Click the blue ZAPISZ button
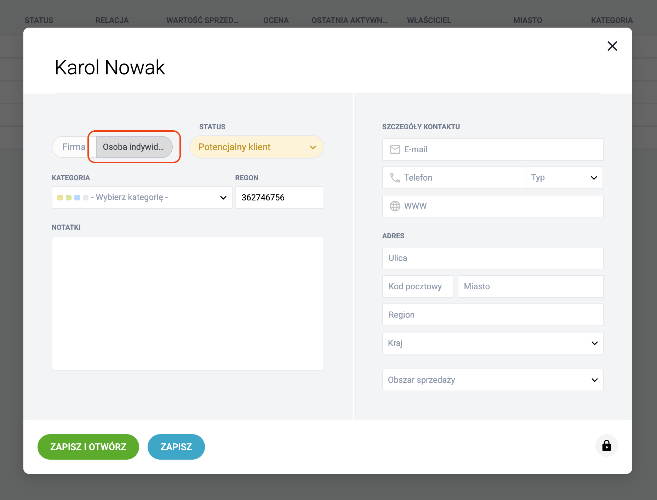Image resolution: width=657 pixels, height=500 pixels. [x=176, y=447]
